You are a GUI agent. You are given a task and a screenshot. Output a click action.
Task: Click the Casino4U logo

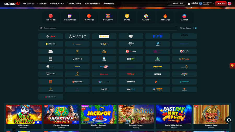point(12,4)
